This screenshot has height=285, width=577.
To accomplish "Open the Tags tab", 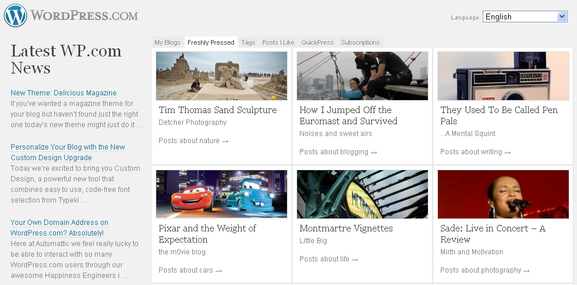I will tap(248, 42).
